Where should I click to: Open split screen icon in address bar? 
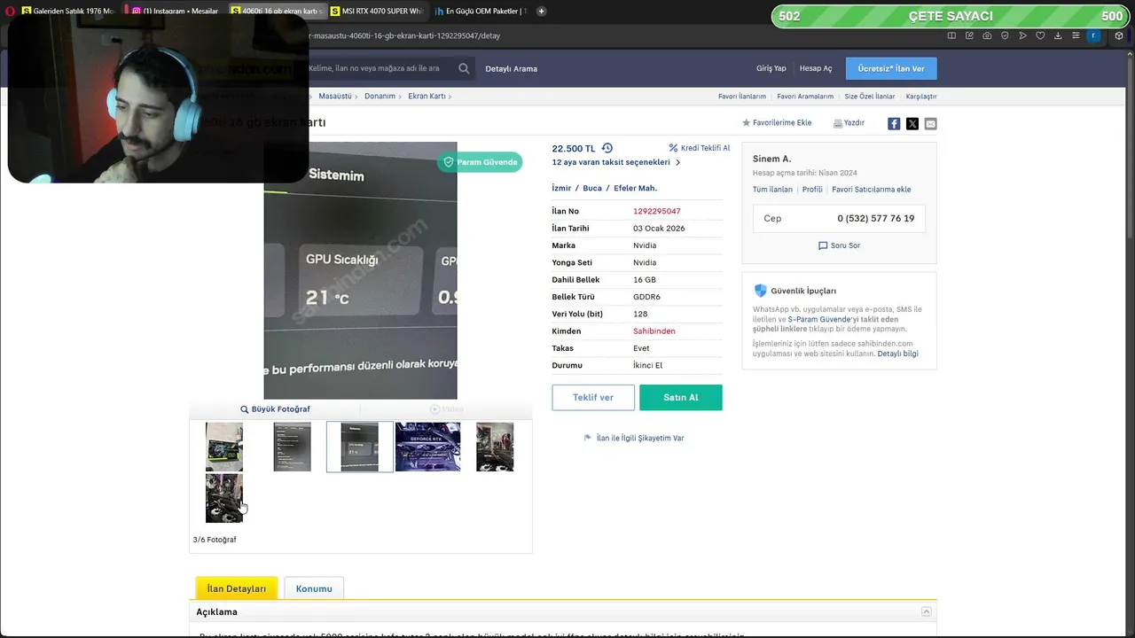tap(951, 35)
